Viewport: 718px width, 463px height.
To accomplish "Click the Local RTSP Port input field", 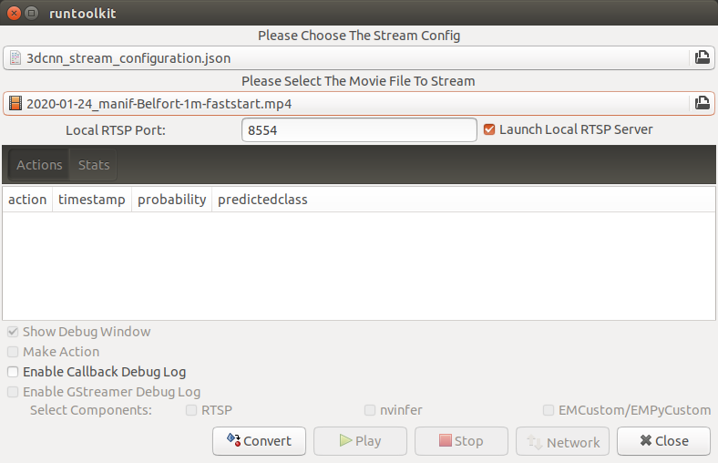I will (x=359, y=130).
